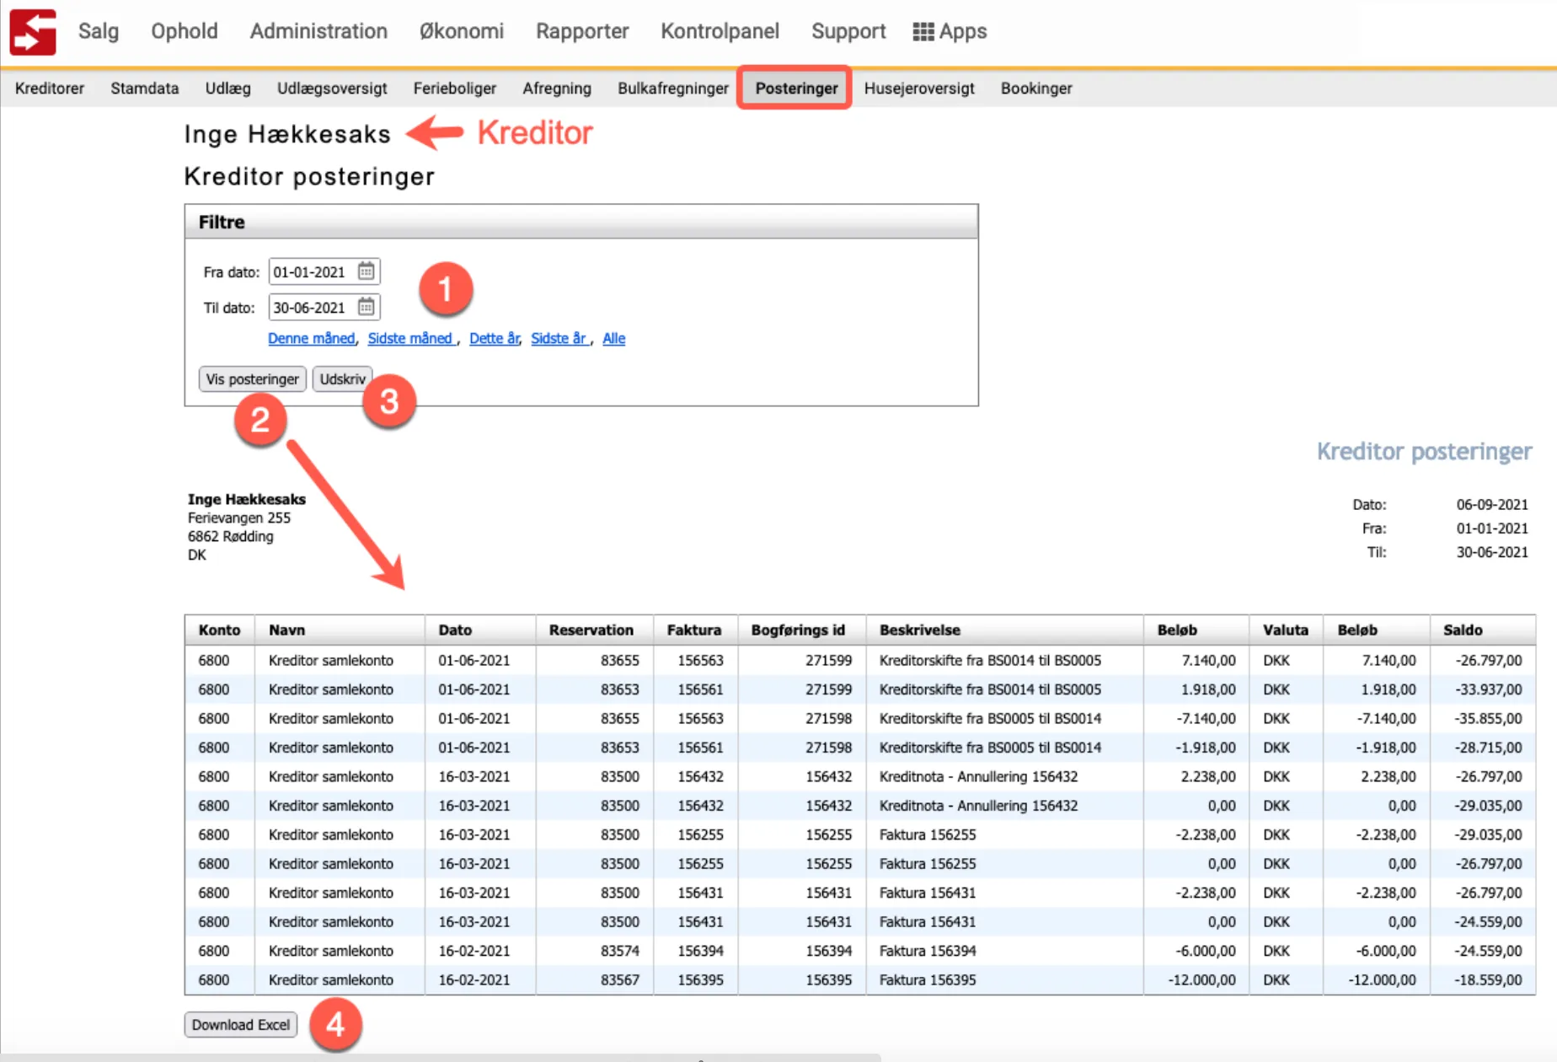Click the Alle date range link
This screenshot has height=1062, width=1557.
(x=614, y=338)
